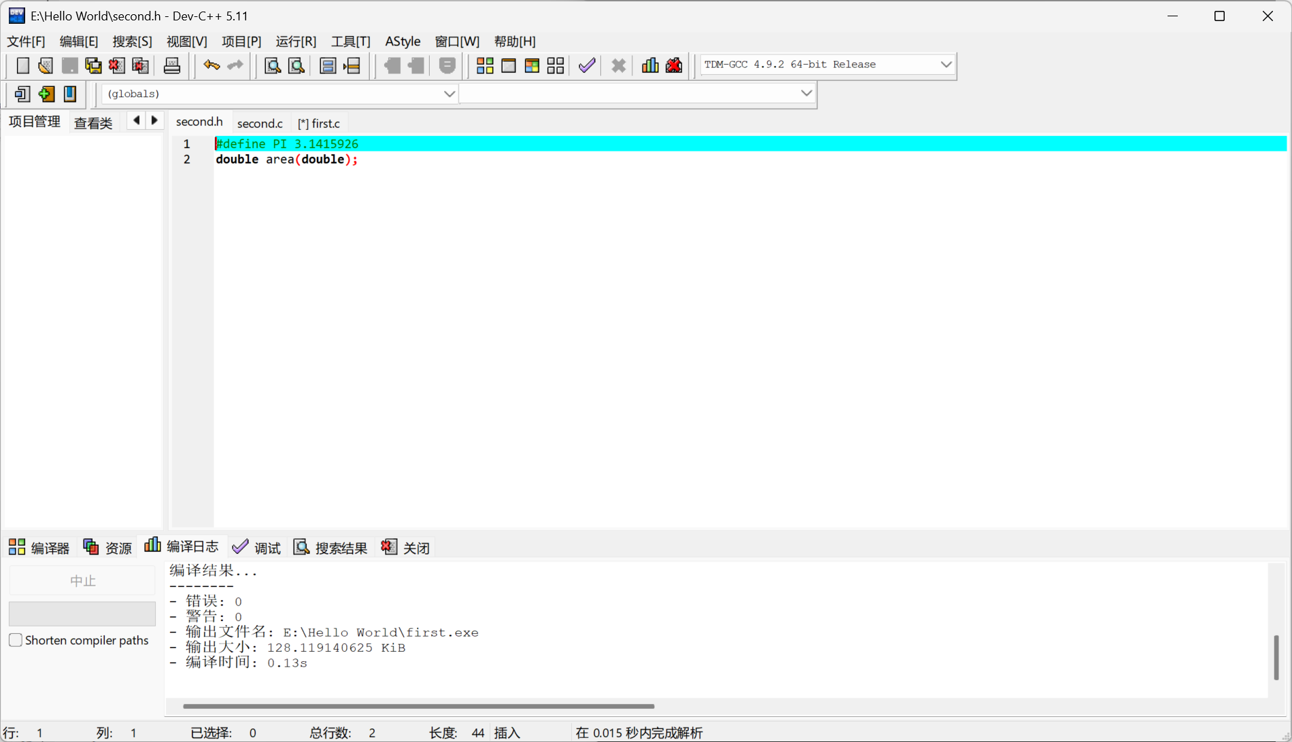Screen dimensions: 1292x742
Task: Click the Compile and Run icon
Action: coord(532,65)
